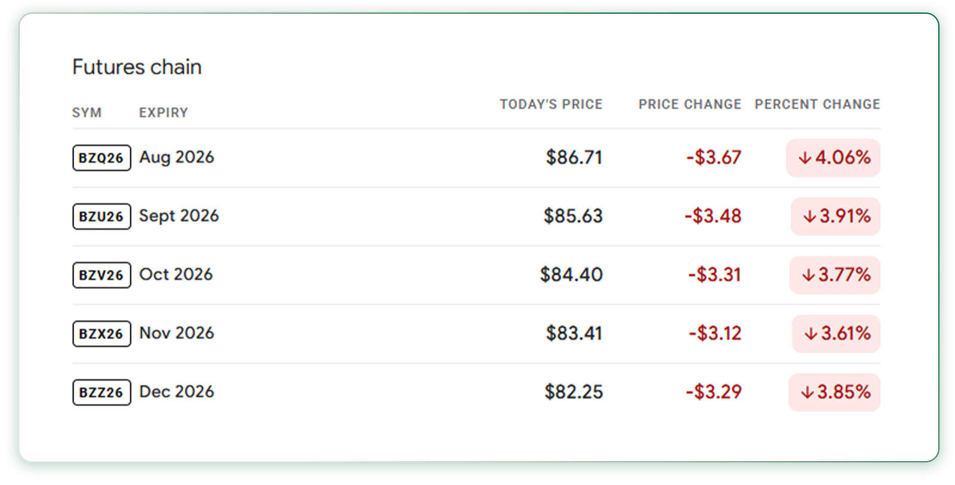955x485 pixels.
Task: Open the Oct 2026 contract
Action: (476, 275)
